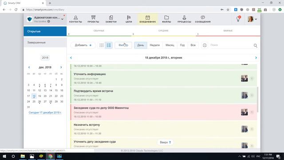Go to next month in calendar
The height and width of the screenshot is (160, 284).
[x=61, y=67]
